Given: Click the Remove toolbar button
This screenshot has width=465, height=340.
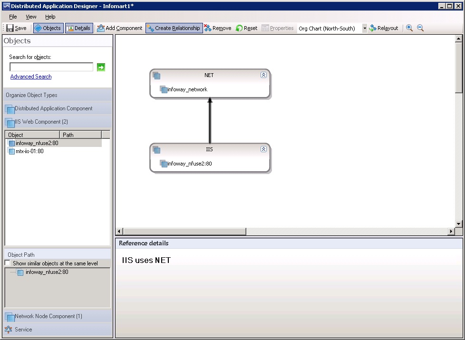Looking at the screenshot, I should [x=218, y=28].
